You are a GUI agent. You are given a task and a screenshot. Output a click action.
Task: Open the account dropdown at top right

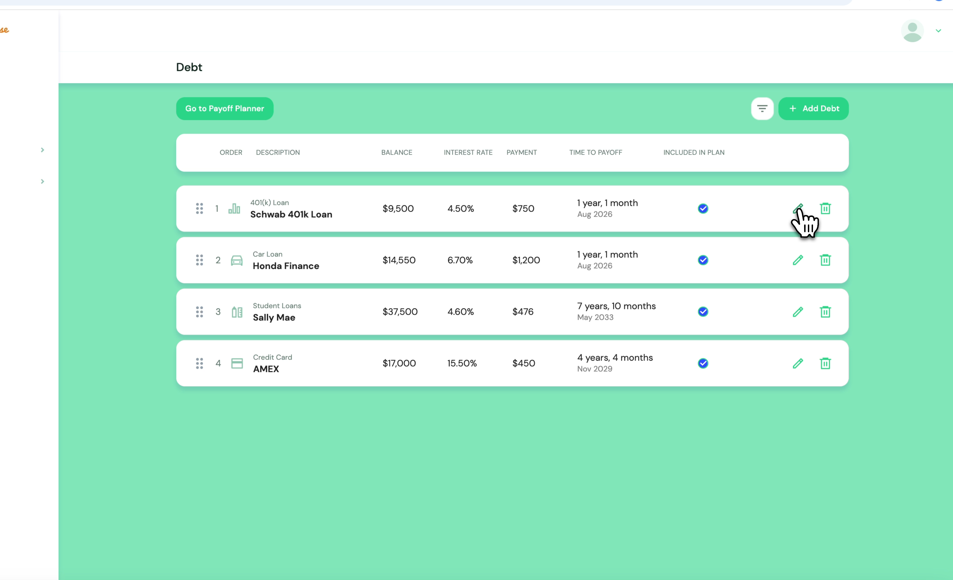tap(938, 31)
